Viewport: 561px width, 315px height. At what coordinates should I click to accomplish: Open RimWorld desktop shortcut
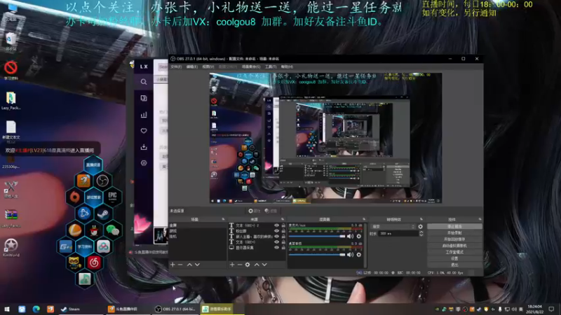coord(11,248)
